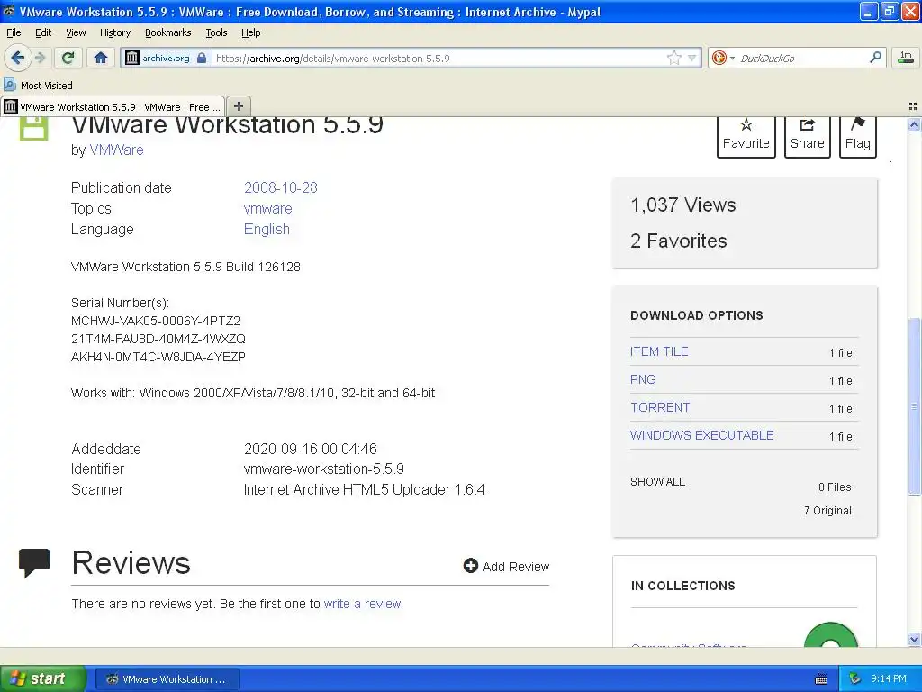Click the search magnifier icon
The image size is (922, 692).
[x=875, y=57]
